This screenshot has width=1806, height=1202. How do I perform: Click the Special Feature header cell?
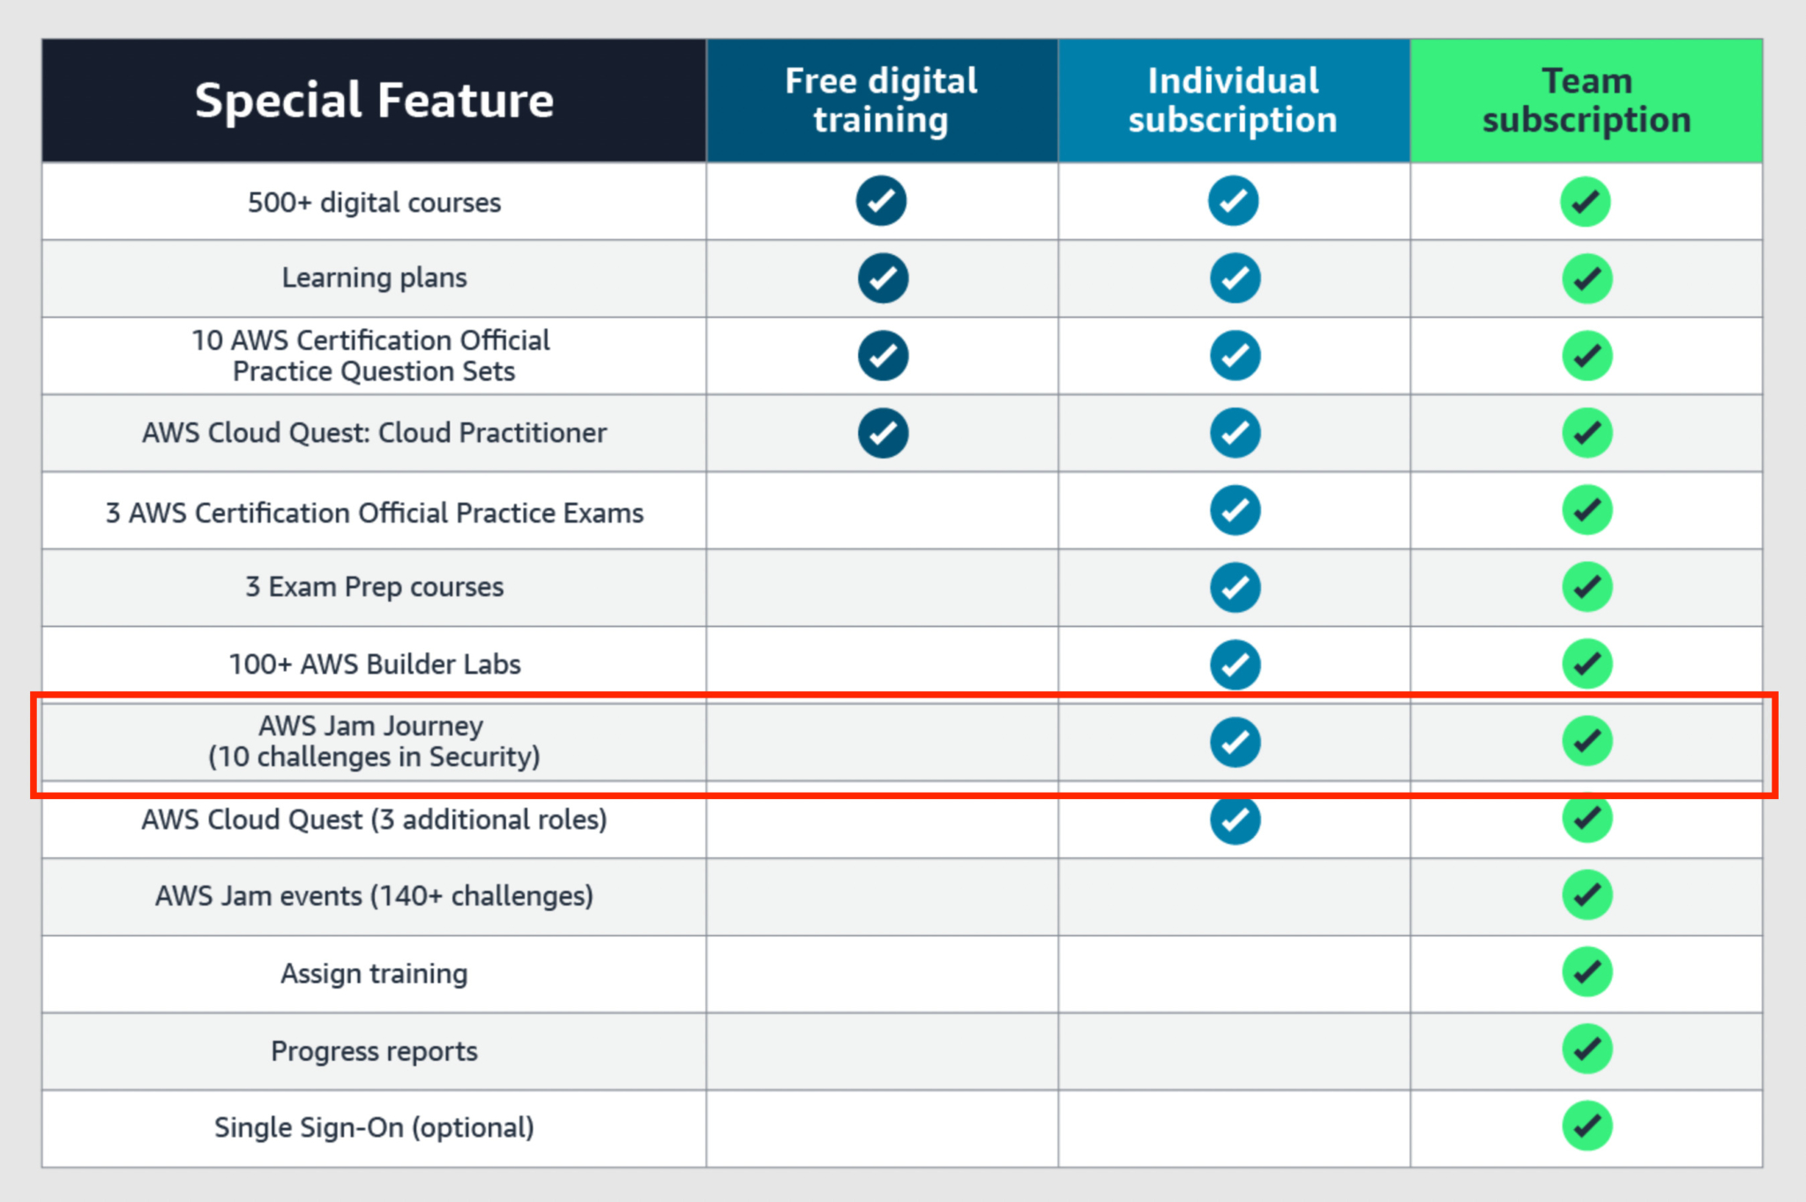click(374, 101)
